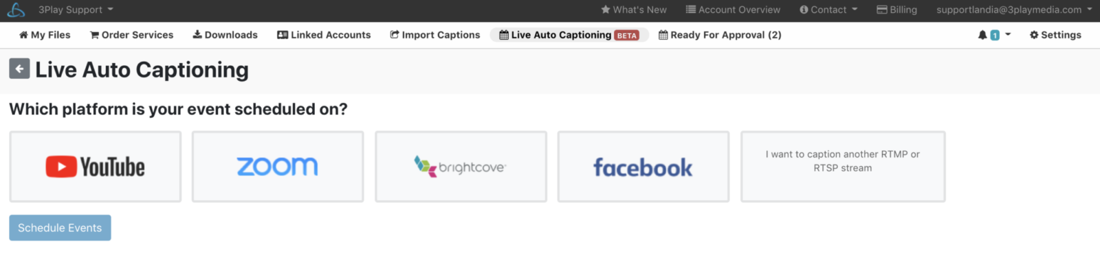Open the What's New link
The height and width of the screenshot is (266, 1100).
[x=634, y=10]
